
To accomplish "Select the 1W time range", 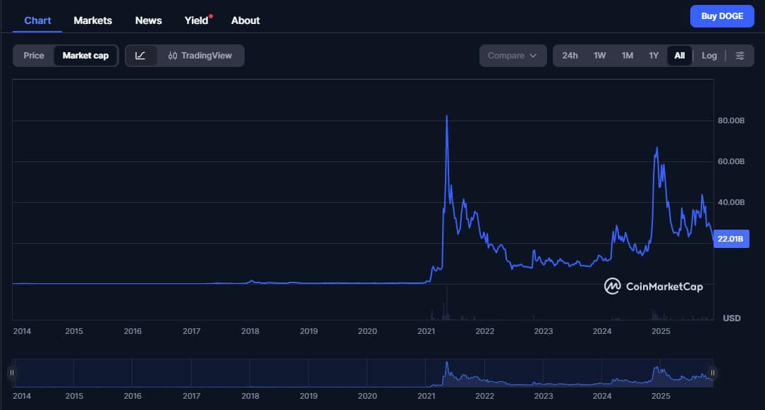I will (x=599, y=56).
